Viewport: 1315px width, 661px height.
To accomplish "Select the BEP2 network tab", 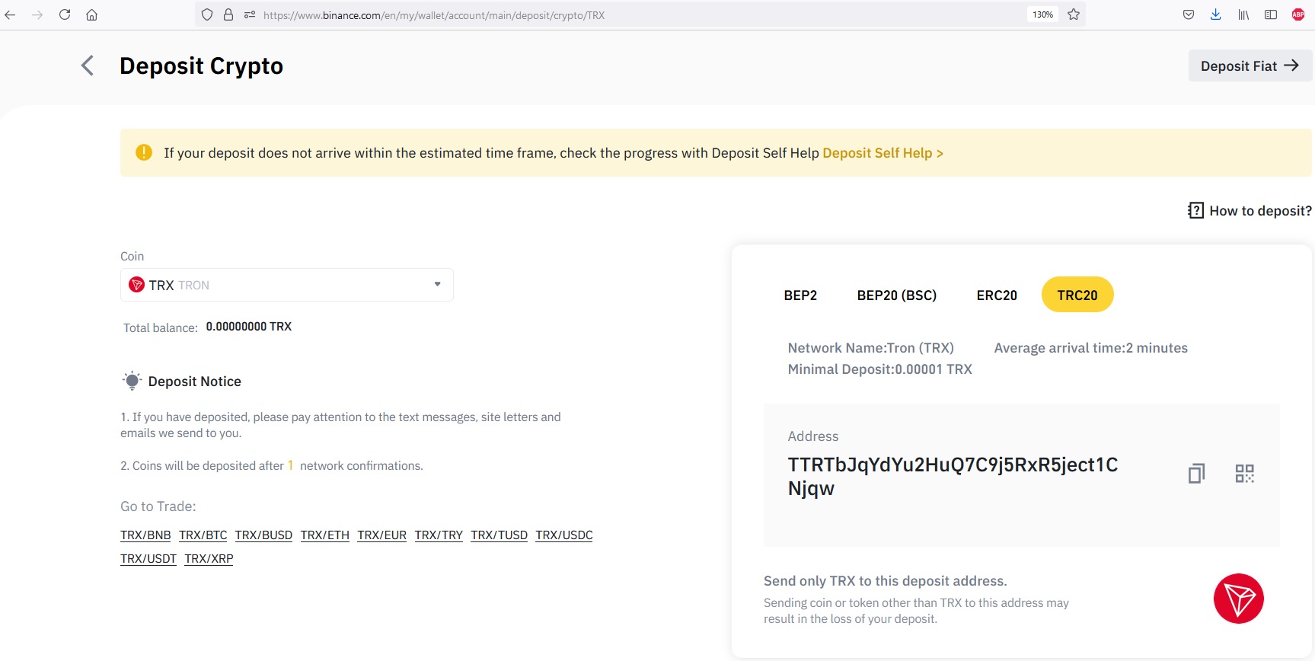I will (800, 295).
